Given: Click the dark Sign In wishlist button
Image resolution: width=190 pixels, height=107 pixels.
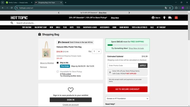Looking at the screenshot, I should coord(71,100).
